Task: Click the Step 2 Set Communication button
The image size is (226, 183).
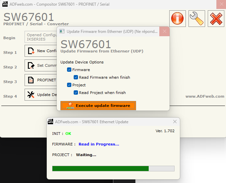Action: point(41,65)
